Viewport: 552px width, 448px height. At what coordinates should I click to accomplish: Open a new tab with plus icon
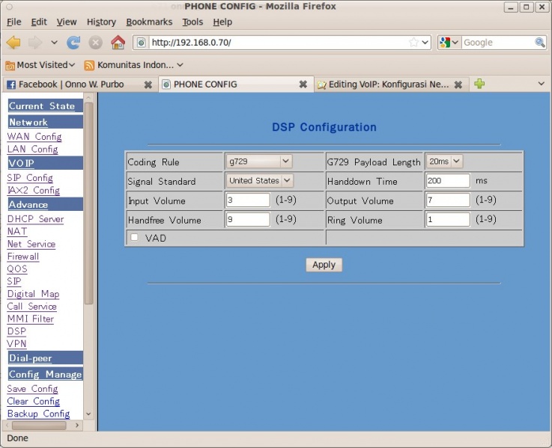click(x=479, y=84)
